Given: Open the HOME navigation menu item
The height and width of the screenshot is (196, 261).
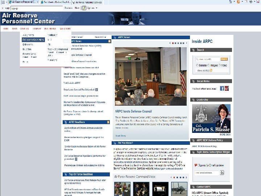Looking at the screenshot, I should (5, 29).
